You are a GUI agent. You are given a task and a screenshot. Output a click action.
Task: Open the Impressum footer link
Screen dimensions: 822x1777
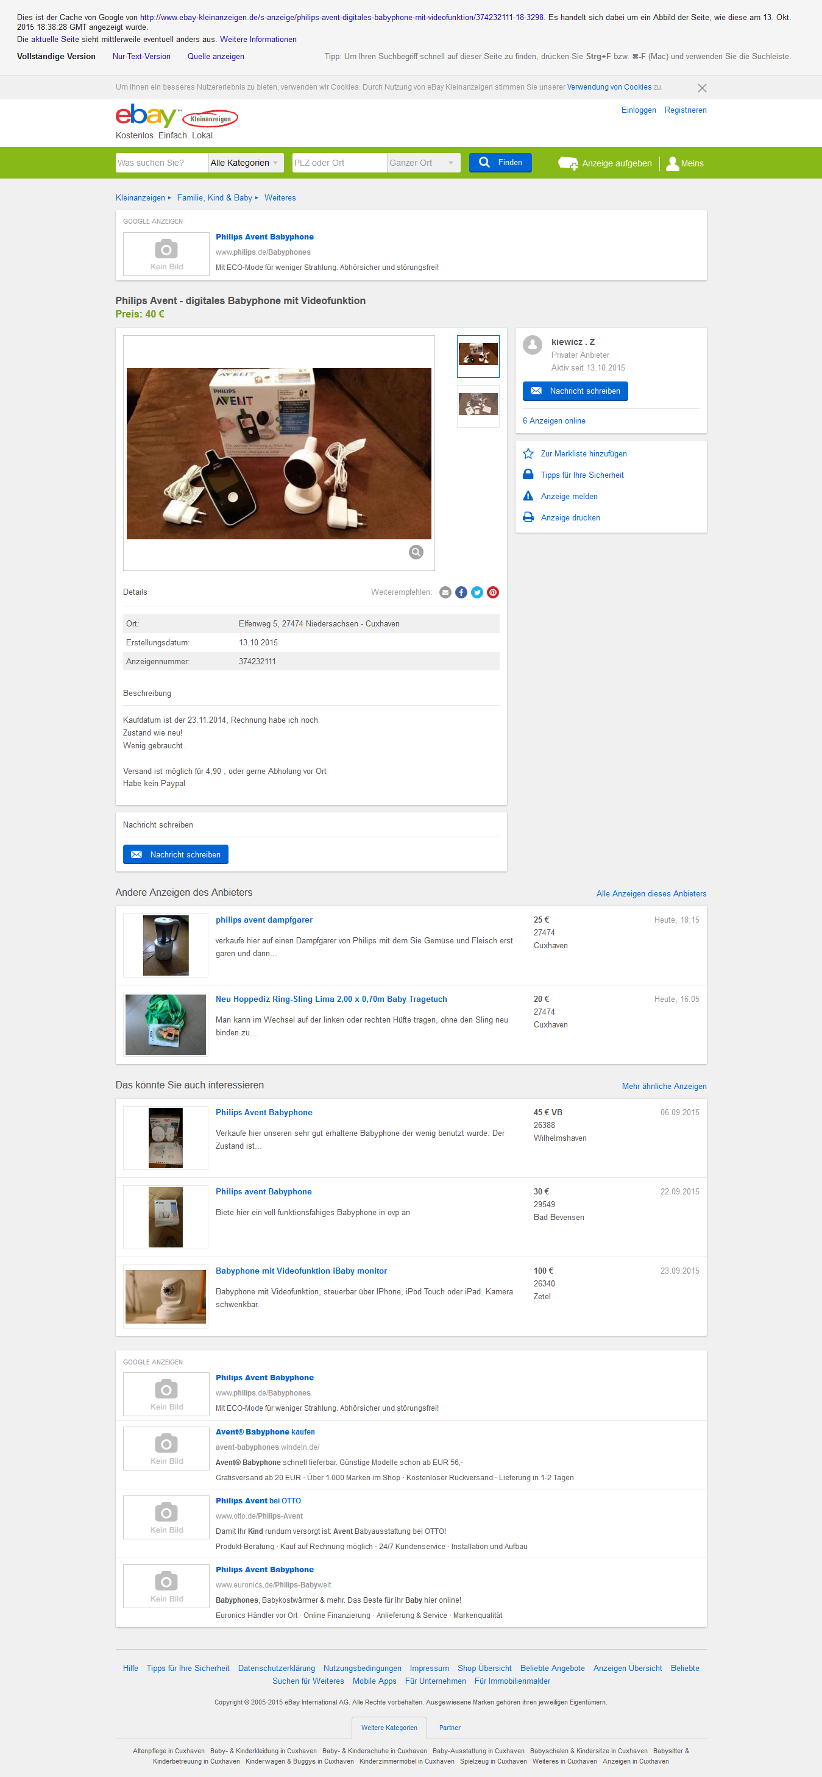(430, 1669)
